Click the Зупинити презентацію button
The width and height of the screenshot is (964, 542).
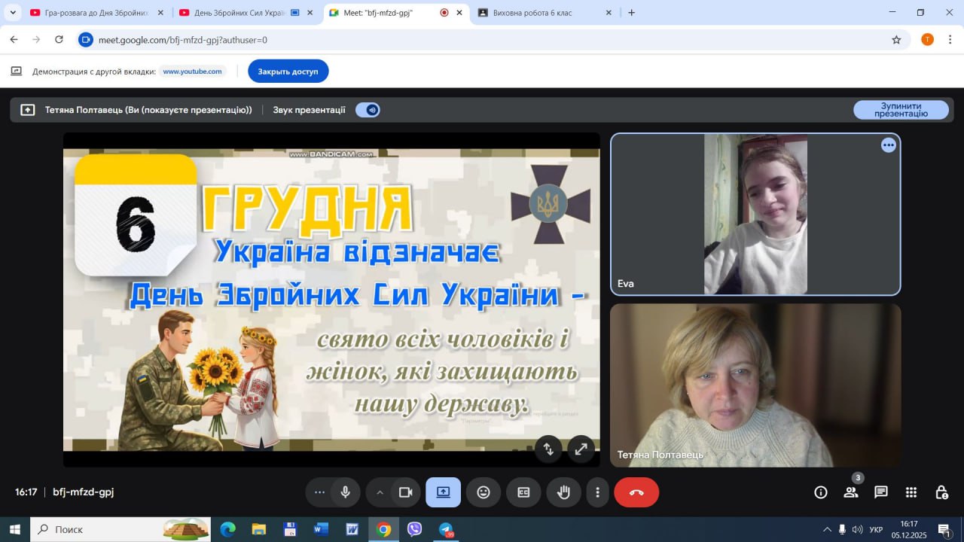(901, 110)
